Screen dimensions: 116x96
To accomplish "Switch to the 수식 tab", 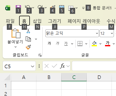I will point(111,21).
